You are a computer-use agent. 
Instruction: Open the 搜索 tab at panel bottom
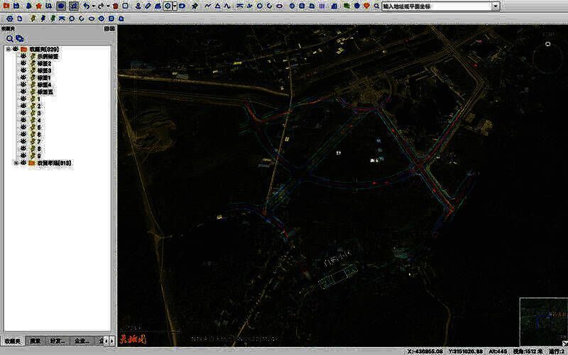tap(35, 341)
